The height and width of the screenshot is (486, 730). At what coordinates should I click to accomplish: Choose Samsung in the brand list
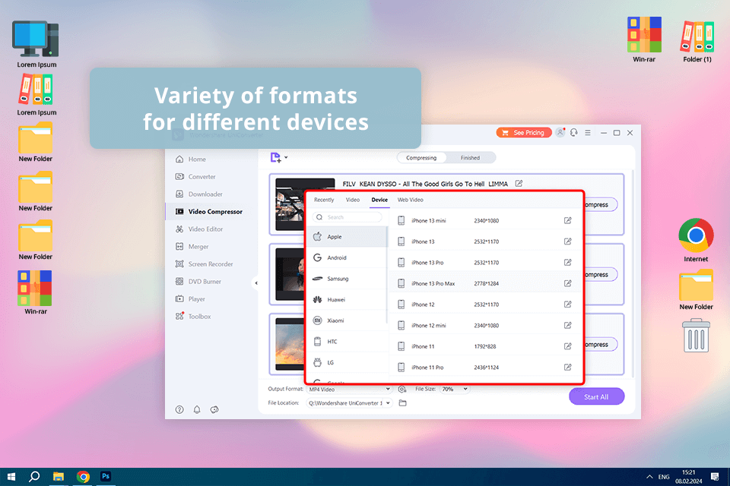coord(348,279)
